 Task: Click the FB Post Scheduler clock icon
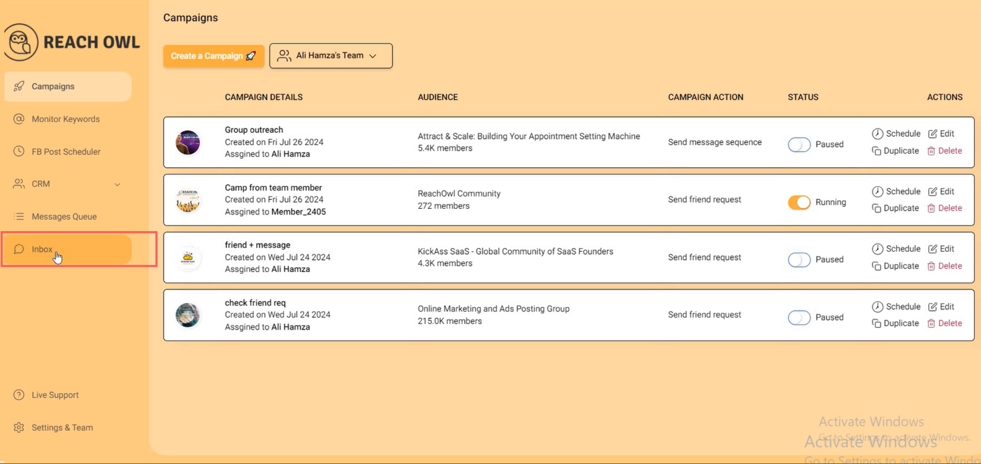18,151
